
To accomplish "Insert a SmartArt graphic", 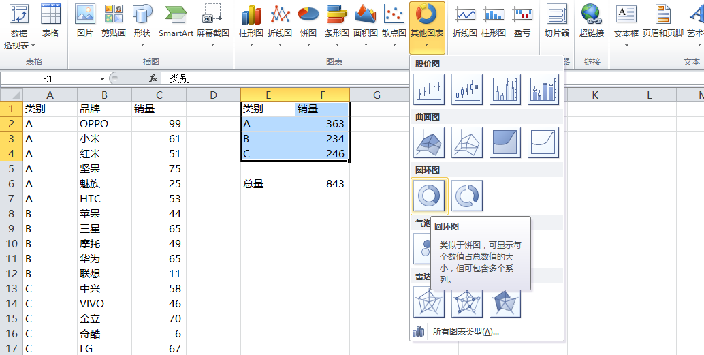I will click(176, 22).
